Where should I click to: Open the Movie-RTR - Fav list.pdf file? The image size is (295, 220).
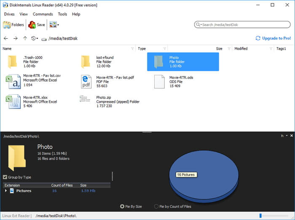pyautogui.click(x=86, y=81)
